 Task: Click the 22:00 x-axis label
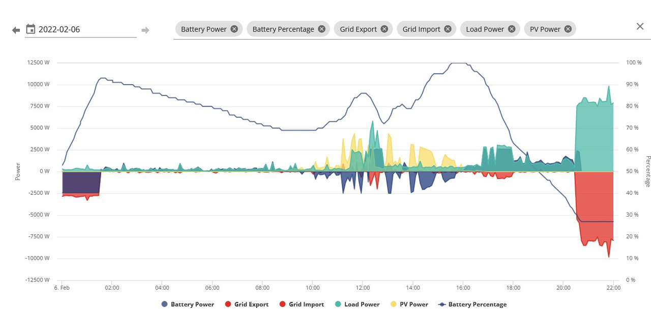613,288
